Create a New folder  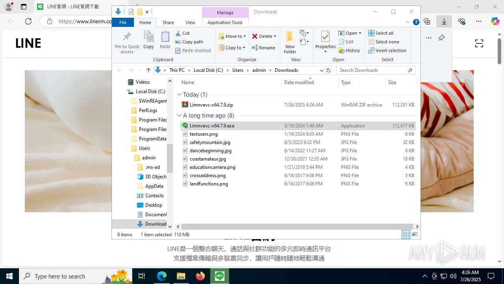(290, 43)
